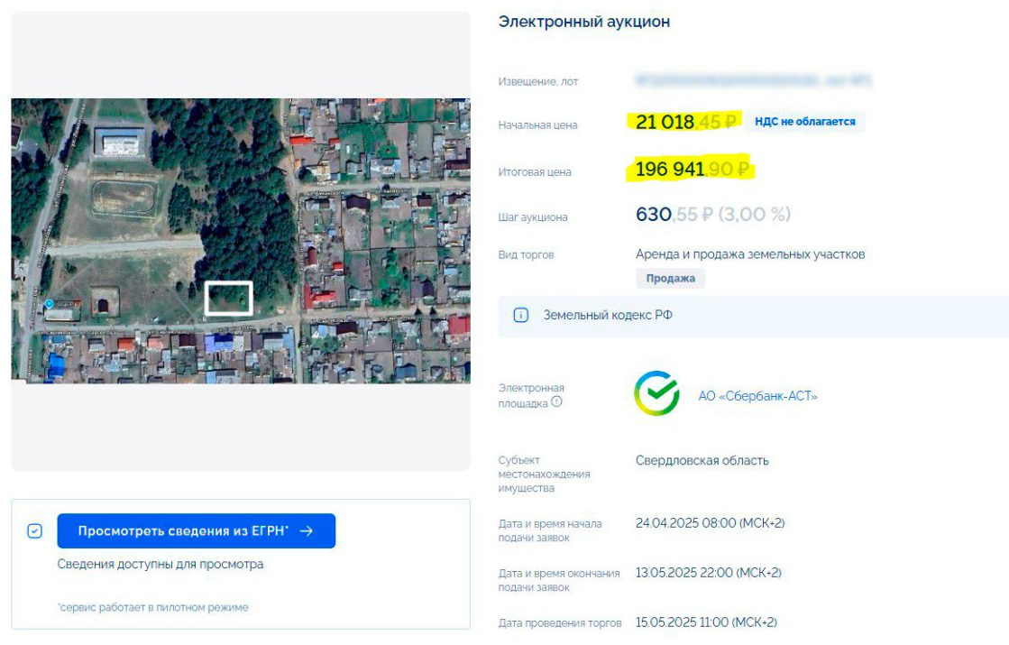Screen dimensions: 1009x645
Task: Click the auction step value 630,55 ₽
Action: pos(712,215)
